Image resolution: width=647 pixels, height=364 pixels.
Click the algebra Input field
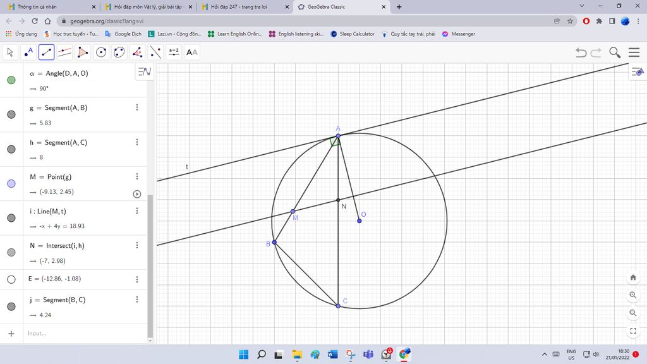(85, 334)
